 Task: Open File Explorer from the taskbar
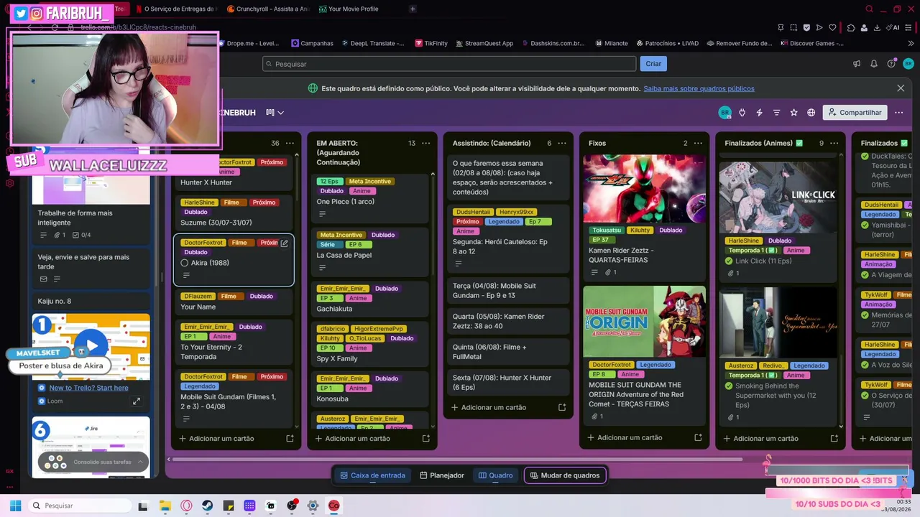tap(165, 506)
